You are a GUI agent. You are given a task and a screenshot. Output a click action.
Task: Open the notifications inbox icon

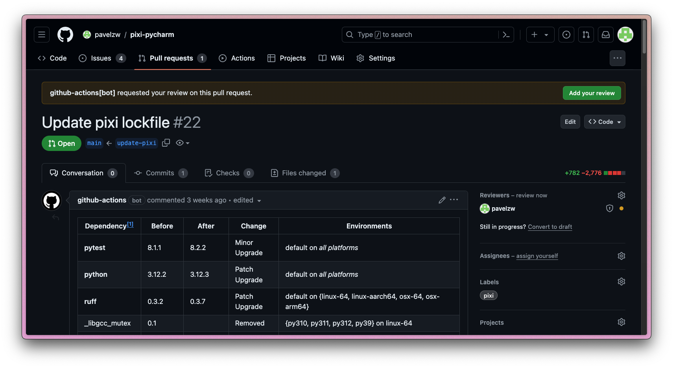605,35
